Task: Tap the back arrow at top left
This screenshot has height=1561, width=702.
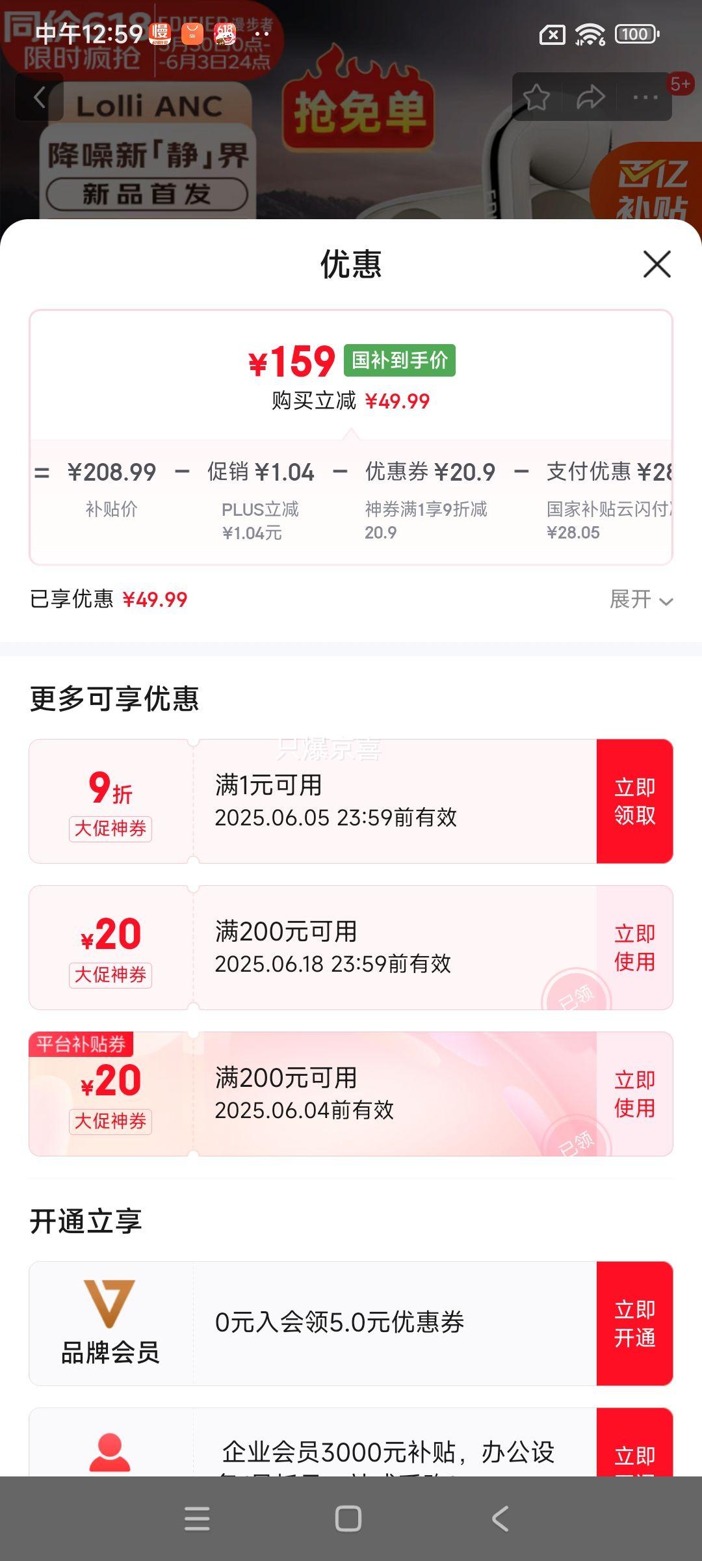Action: (x=40, y=97)
